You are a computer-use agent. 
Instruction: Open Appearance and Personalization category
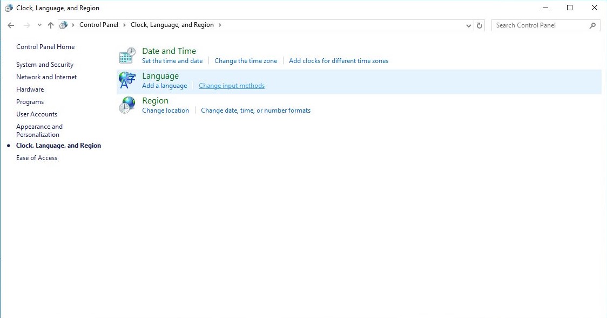39,130
